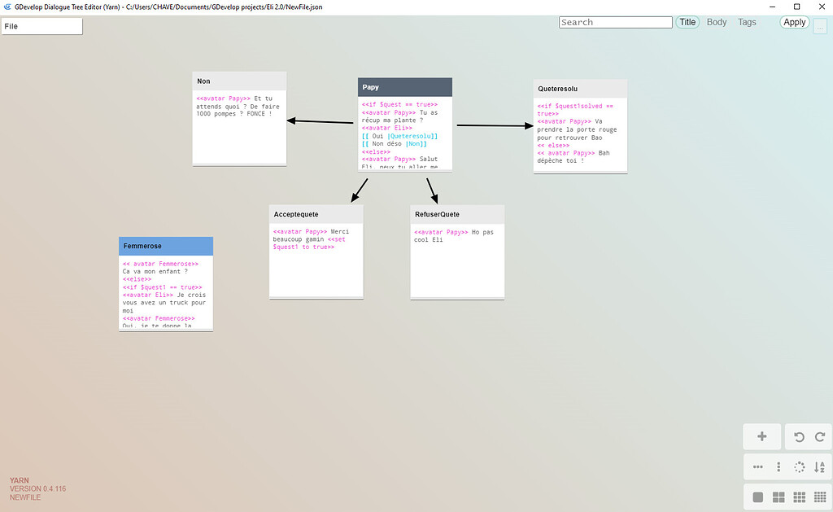Select the blue Femmerose node title
Viewport: 833px width, 512px height.
tap(166, 246)
